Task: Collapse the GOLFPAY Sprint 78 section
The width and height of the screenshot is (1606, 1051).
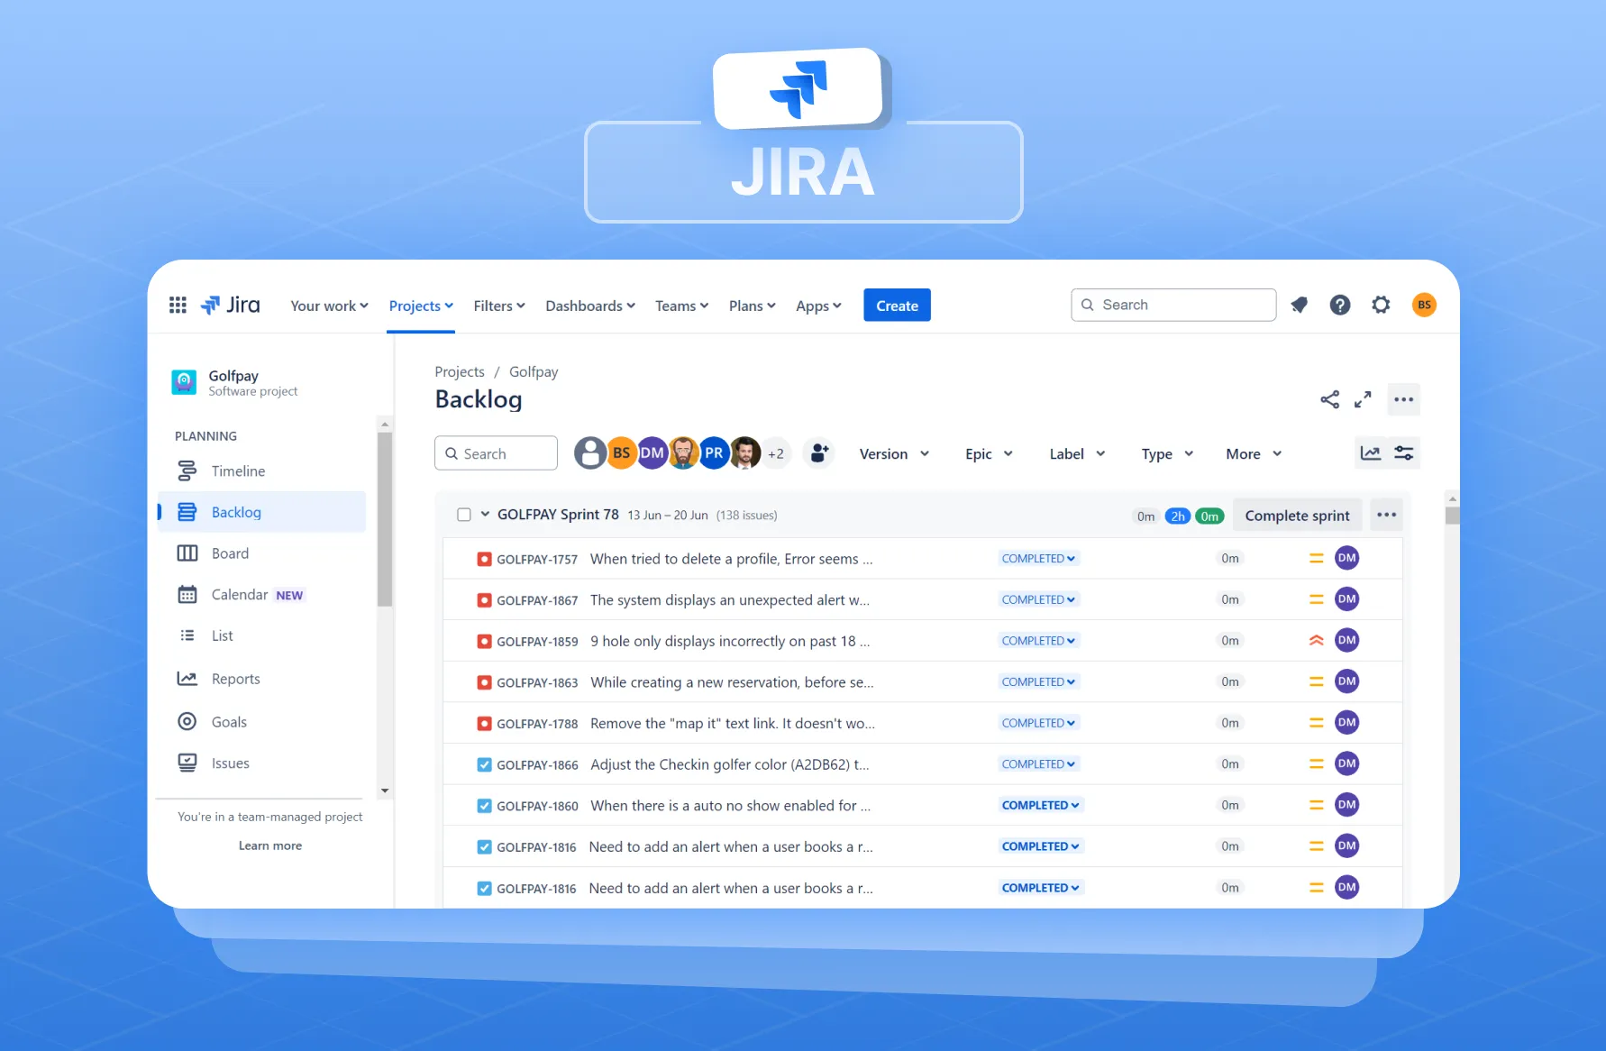Action: pos(484,514)
